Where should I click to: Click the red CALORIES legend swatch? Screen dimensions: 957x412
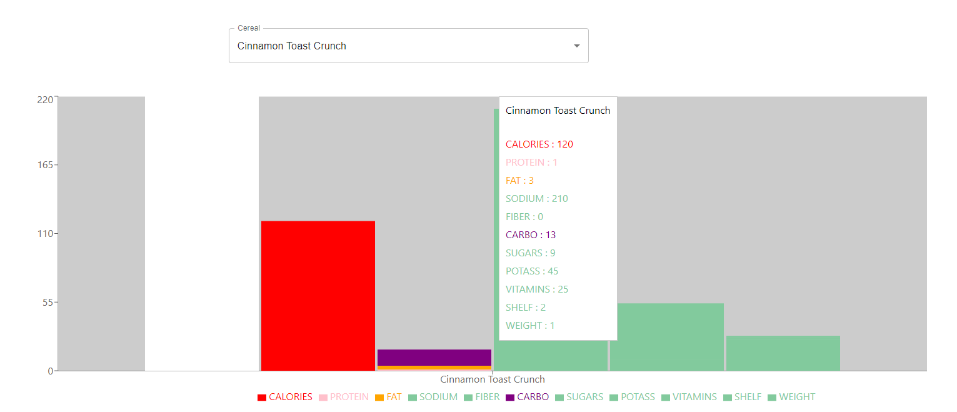click(262, 398)
